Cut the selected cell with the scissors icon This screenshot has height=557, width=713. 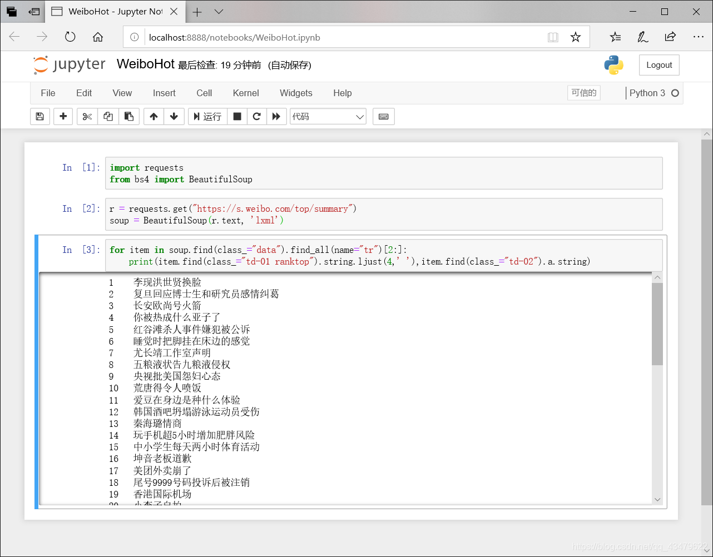(x=87, y=116)
